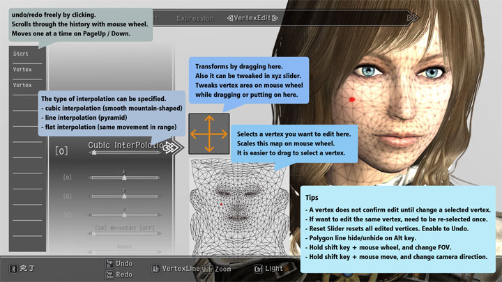
Task: Switch to the Expression tab
Action: coord(195,19)
